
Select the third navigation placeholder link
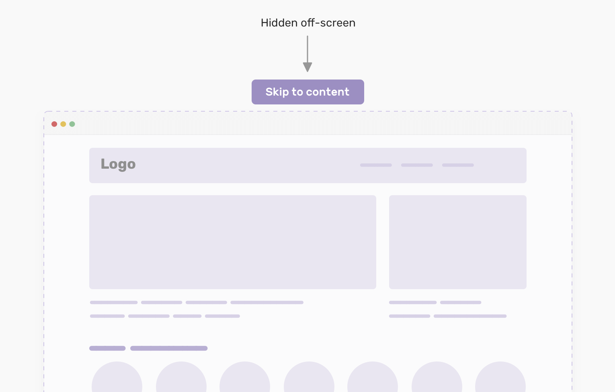pyautogui.click(x=458, y=165)
